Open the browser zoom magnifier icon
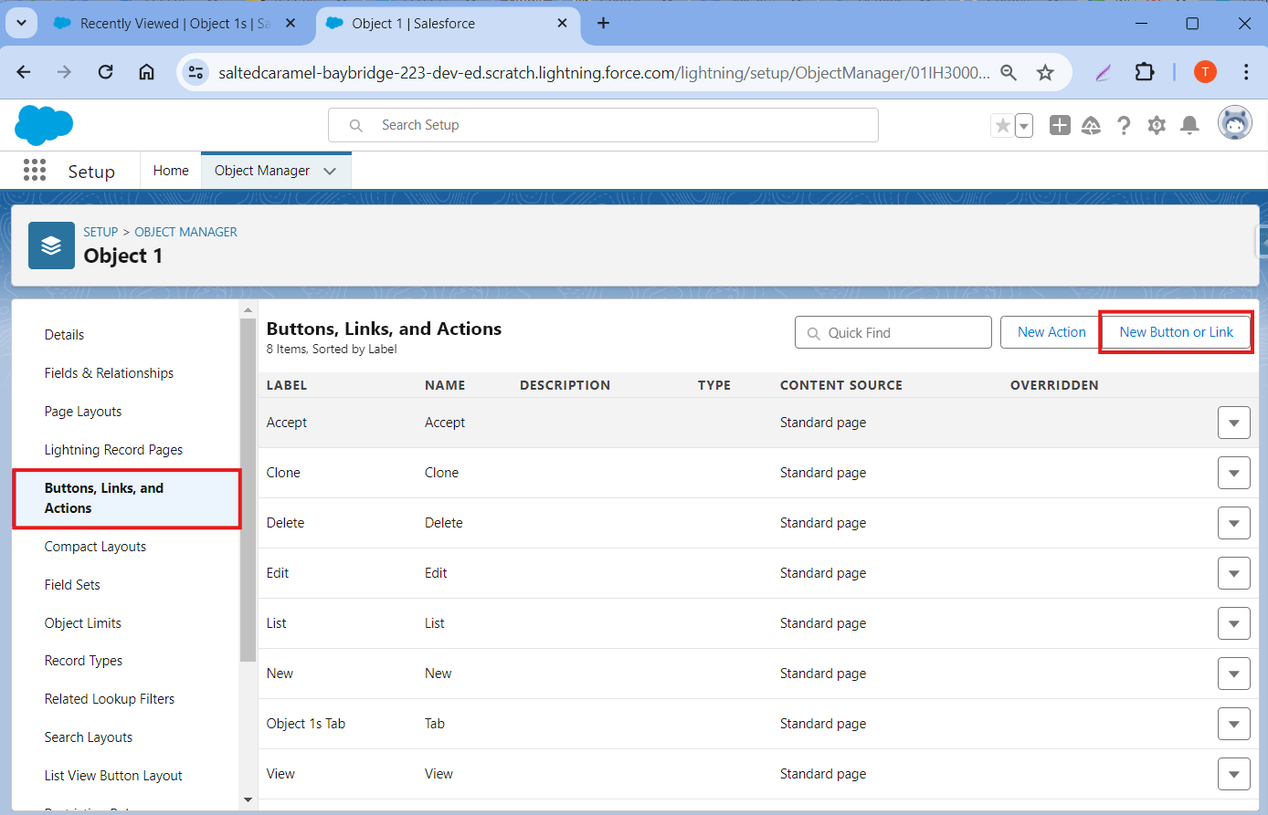The width and height of the screenshot is (1268, 815). pyautogui.click(x=1009, y=73)
